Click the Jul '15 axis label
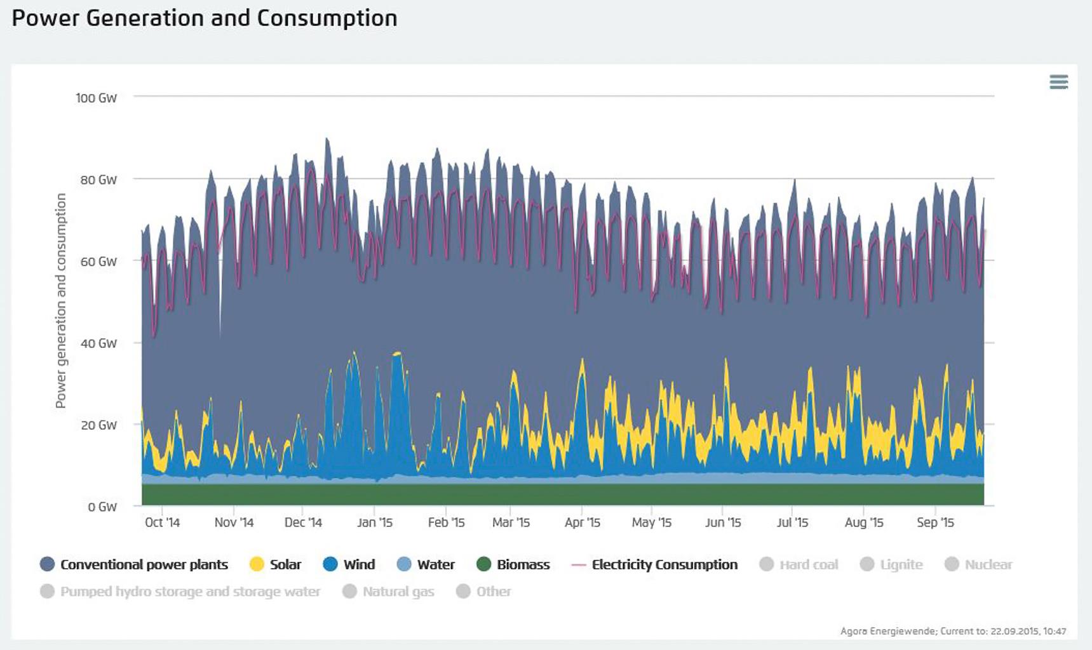The image size is (1092, 650). (792, 522)
